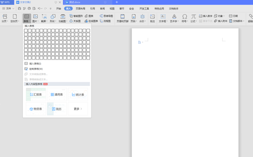Image resolution: width=253 pixels, height=157 pixels.
Task: Click the 艺术字 word art icon
Action: [x=174, y=16]
